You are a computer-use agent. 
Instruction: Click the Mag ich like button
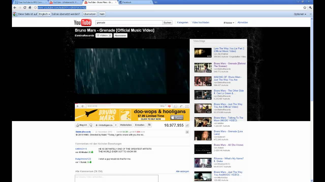(x=82, y=125)
